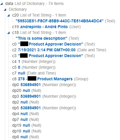
Task: Select c3 Product Approver Decision entry
Action: [x=51, y=56]
